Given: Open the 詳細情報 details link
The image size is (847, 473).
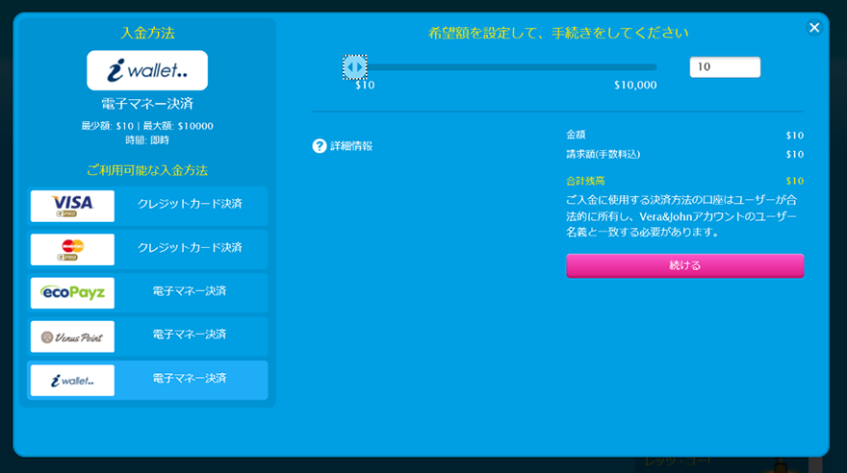Looking at the screenshot, I should pyautogui.click(x=351, y=146).
